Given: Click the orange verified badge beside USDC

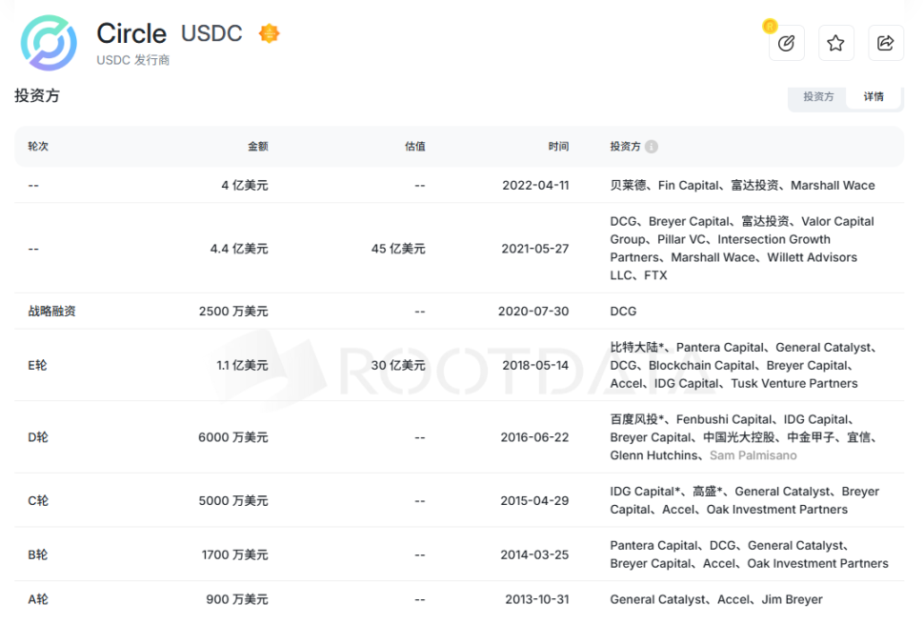Looking at the screenshot, I should [x=270, y=33].
